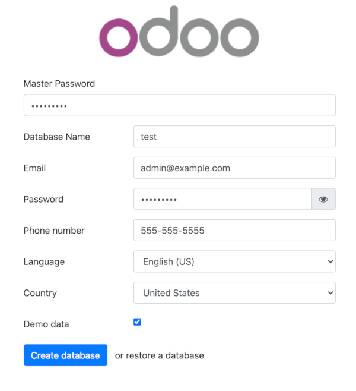
Task: Click the Database Name label text
Action: [56, 137]
